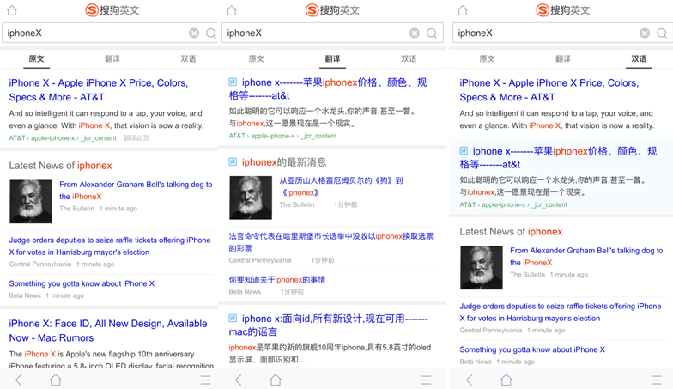Open hamburger menu in left screen bottom bar
Viewport: 673px width, 389px height.
tap(206, 380)
